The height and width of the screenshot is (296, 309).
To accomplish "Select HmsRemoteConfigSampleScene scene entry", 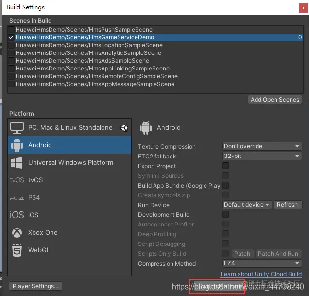I will 155,76.
